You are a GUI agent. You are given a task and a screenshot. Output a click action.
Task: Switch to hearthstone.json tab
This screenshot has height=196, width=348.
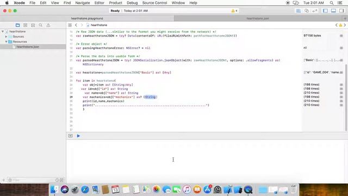258,19
